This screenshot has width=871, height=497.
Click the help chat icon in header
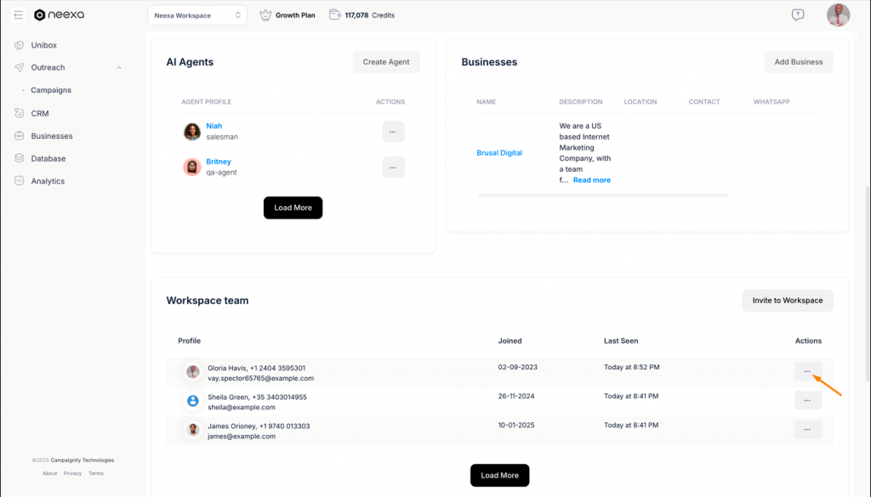point(797,15)
